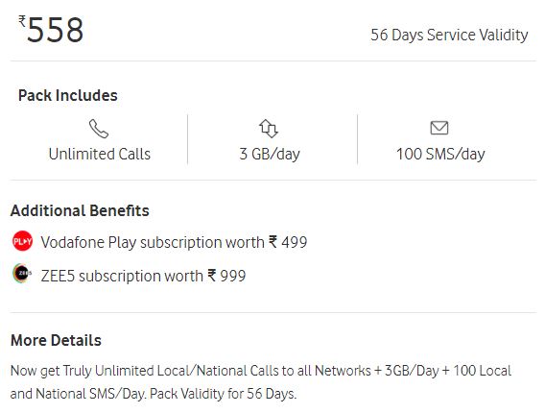
Task: Click the phone handset calls icon
Action: (99, 129)
